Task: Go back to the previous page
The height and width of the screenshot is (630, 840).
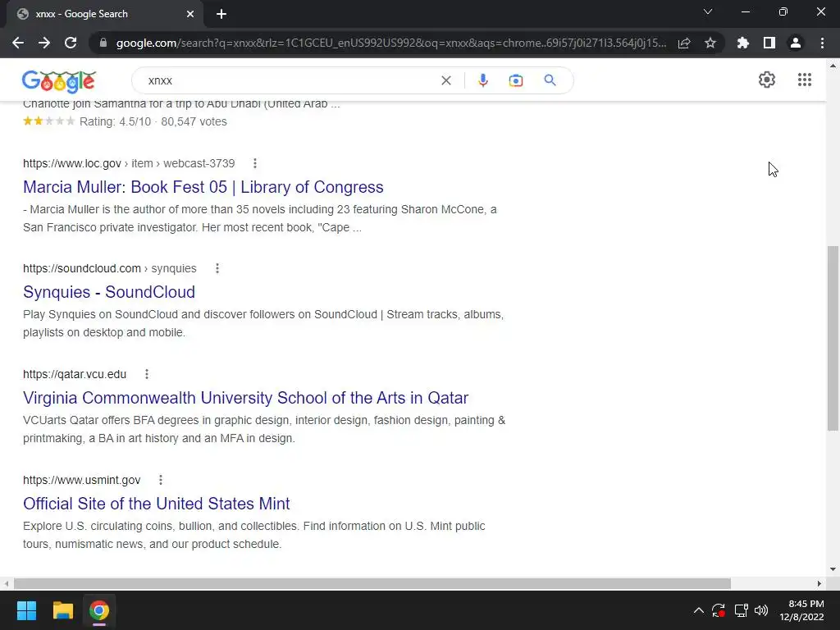Action: coord(18,43)
